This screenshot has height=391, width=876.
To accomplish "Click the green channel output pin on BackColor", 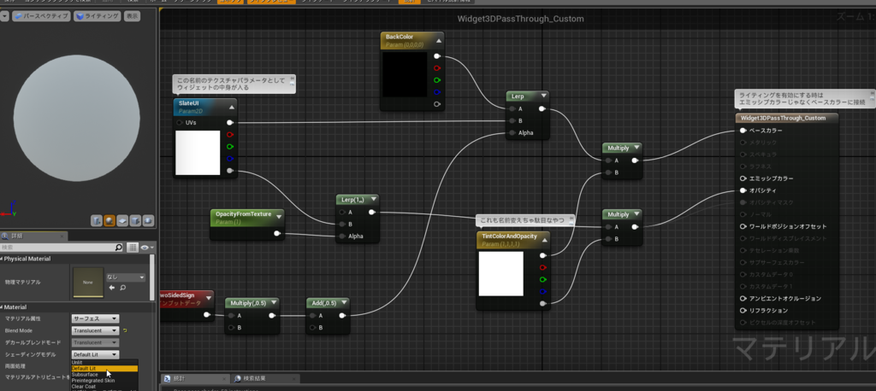I will pyautogui.click(x=437, y=80).
